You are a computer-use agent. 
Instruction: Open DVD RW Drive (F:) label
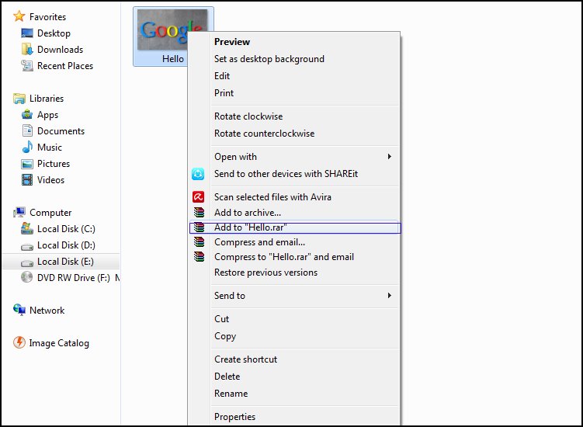pos(74,277)
